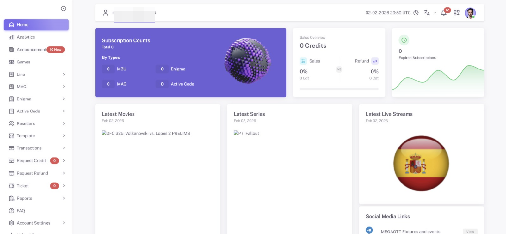Click the Sales cart icon
This screenshot has width=506, height=234.
click(x=303, y=61)
